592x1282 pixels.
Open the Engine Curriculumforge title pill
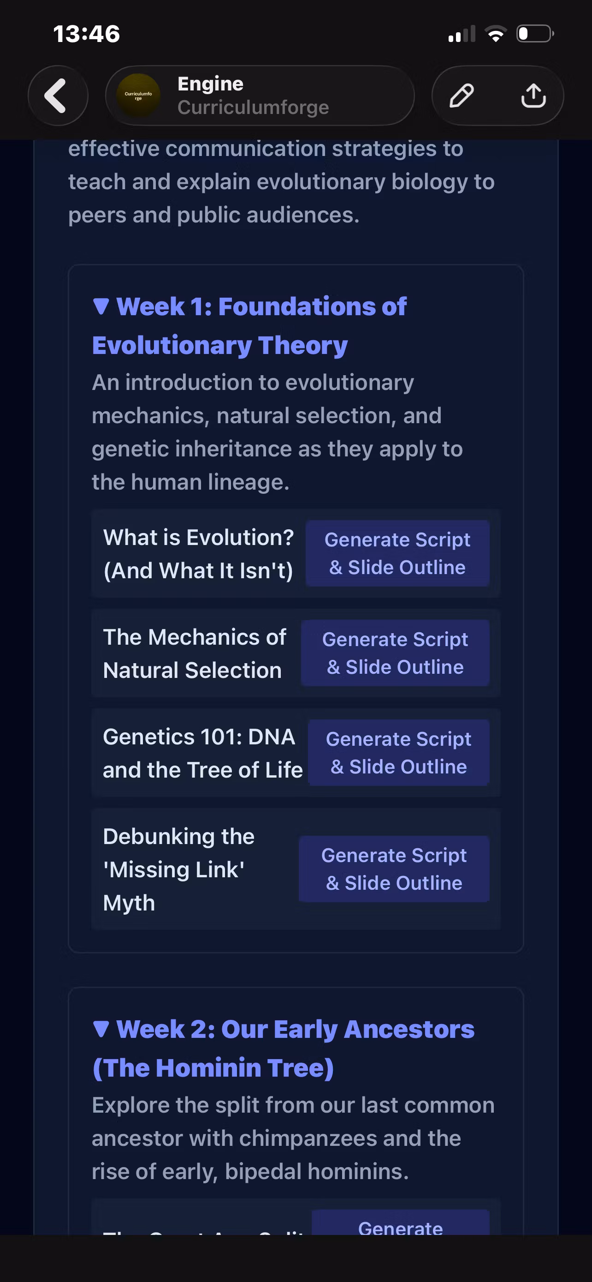260,96
